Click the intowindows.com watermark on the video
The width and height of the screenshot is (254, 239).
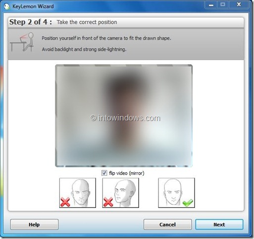[125, 118]
